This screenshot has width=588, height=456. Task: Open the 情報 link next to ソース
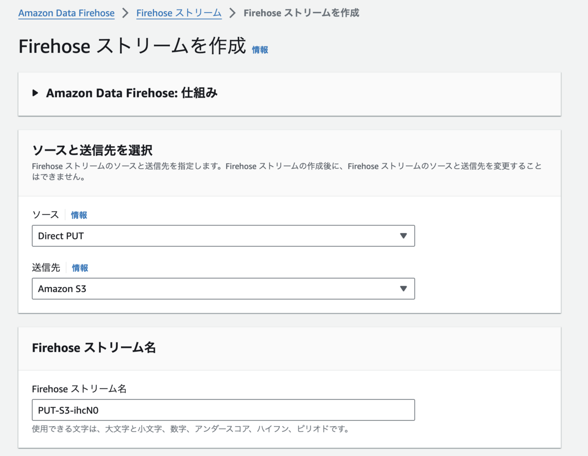(x=79, y=215)
